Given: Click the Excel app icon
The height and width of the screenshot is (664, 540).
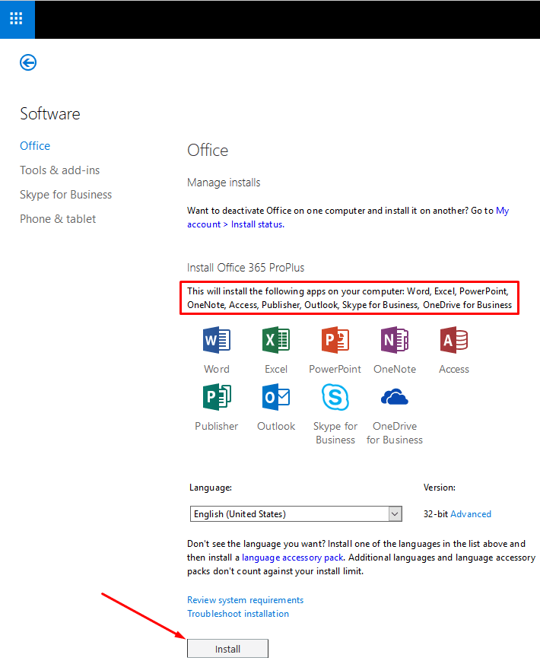Looking at the screenshot, I should pyautogui.click(x=275, y=340).
